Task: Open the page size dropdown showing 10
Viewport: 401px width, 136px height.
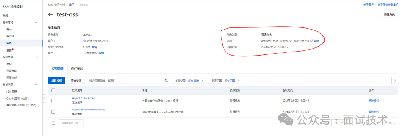Action: (x=338, y=123)
